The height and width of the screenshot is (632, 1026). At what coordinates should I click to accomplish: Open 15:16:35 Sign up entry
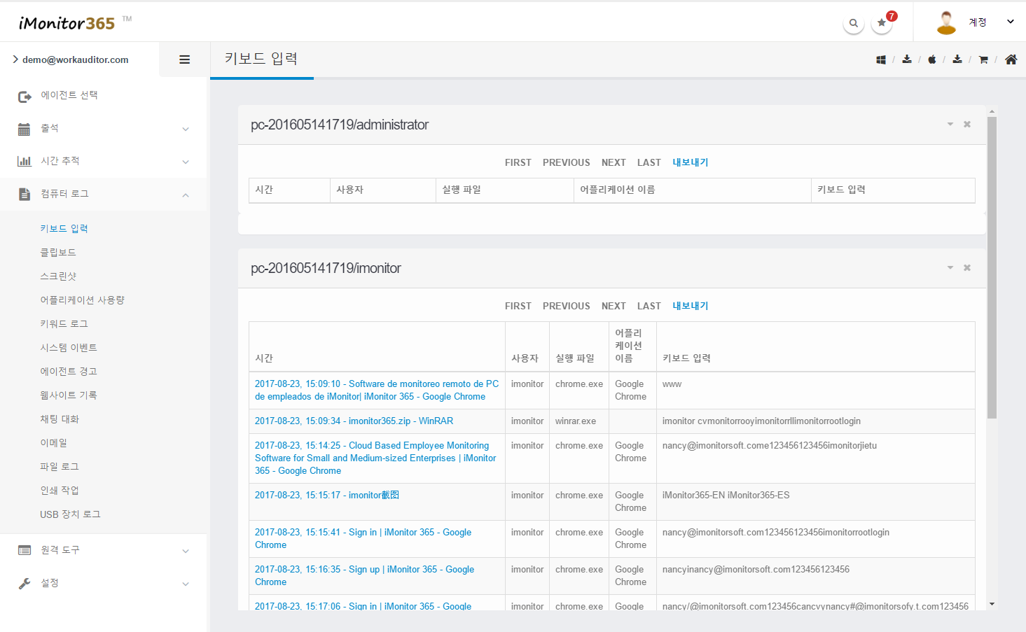pos(364,576)
